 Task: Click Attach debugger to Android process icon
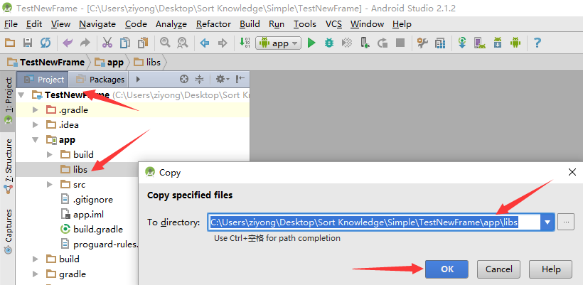tap(365, 43)
